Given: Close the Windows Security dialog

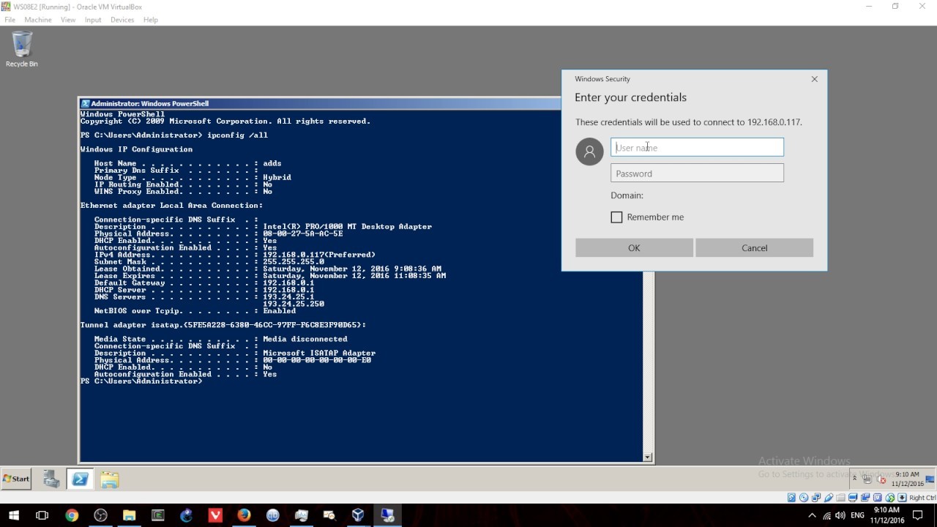Looking at the screenshot, I should (x=814, y=79).
